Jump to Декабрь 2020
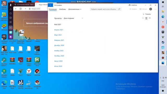Screen dimensions: 167x94 coord(59,45)
